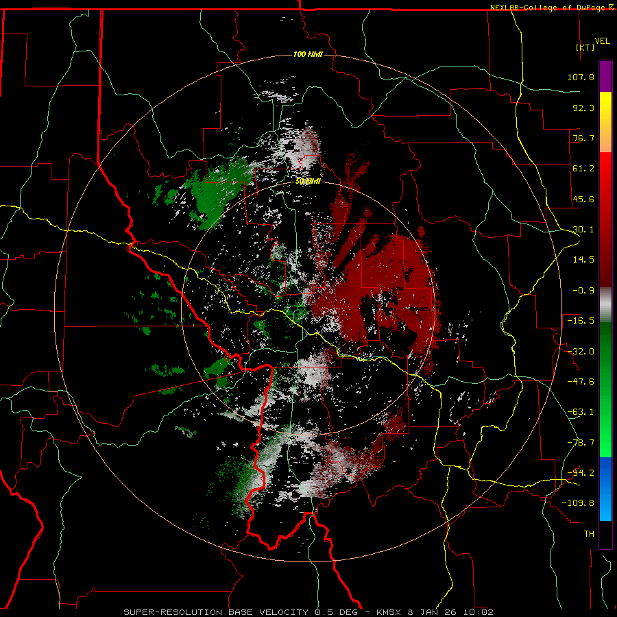
Task: Select the -0.9 legend value
Action: 583,291
